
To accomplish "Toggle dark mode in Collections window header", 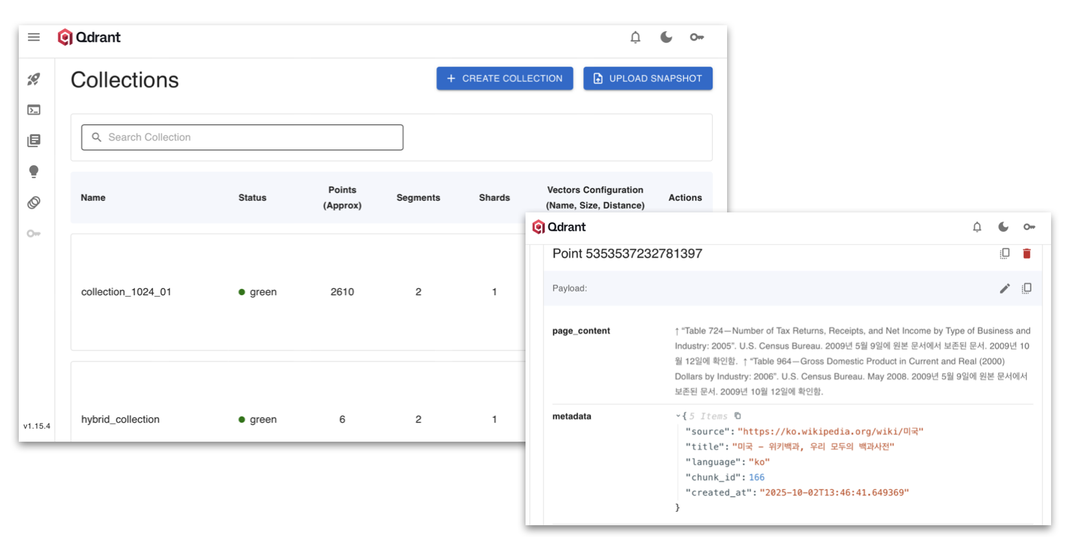I will pos(666,38).
